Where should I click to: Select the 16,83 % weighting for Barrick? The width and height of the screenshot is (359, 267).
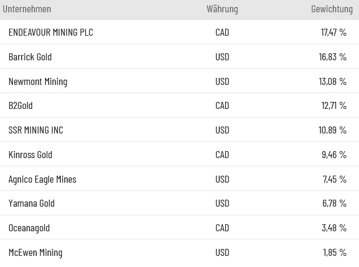[333, 57]
